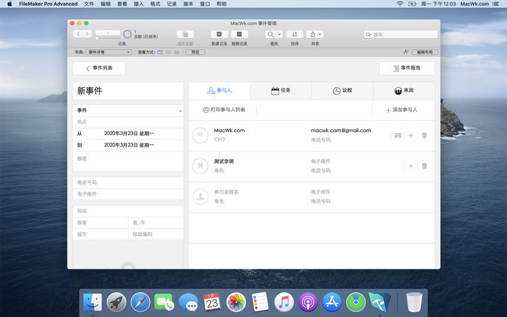Screen dimensions: 507x317
Task: Switch to form view in 查看方式
Action: pyautogui.click(x=160, y=52)
